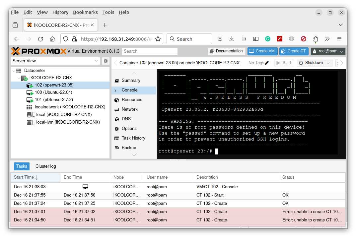Open the Firefox hamburger menu
The image size is (356, 238).
coord(339,39)
